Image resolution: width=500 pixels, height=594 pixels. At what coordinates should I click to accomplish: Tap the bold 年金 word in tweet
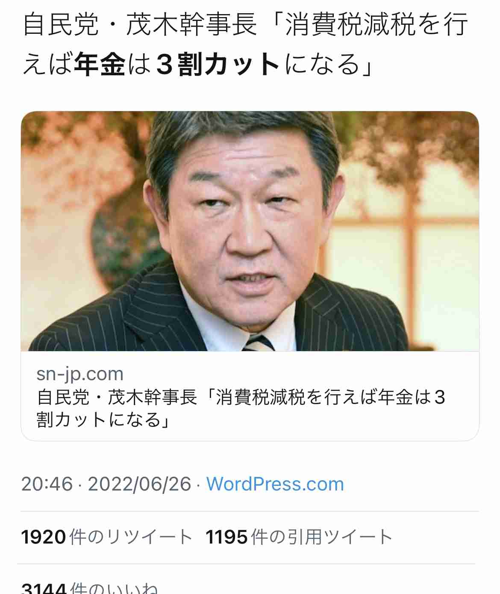point(100,64)
